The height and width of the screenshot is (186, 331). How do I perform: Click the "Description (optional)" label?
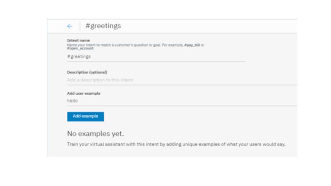(x=87, y=72)
